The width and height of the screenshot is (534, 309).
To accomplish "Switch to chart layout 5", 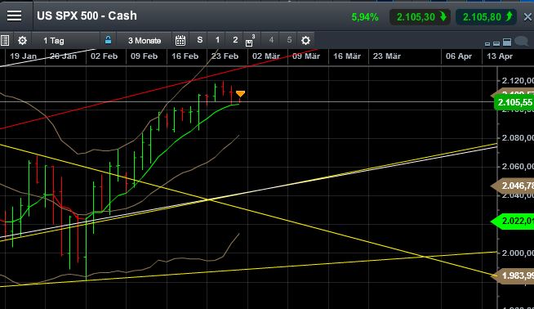I will [x=289, y=40].
